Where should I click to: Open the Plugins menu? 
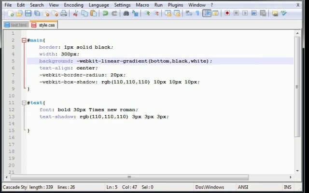pos(175,5)
